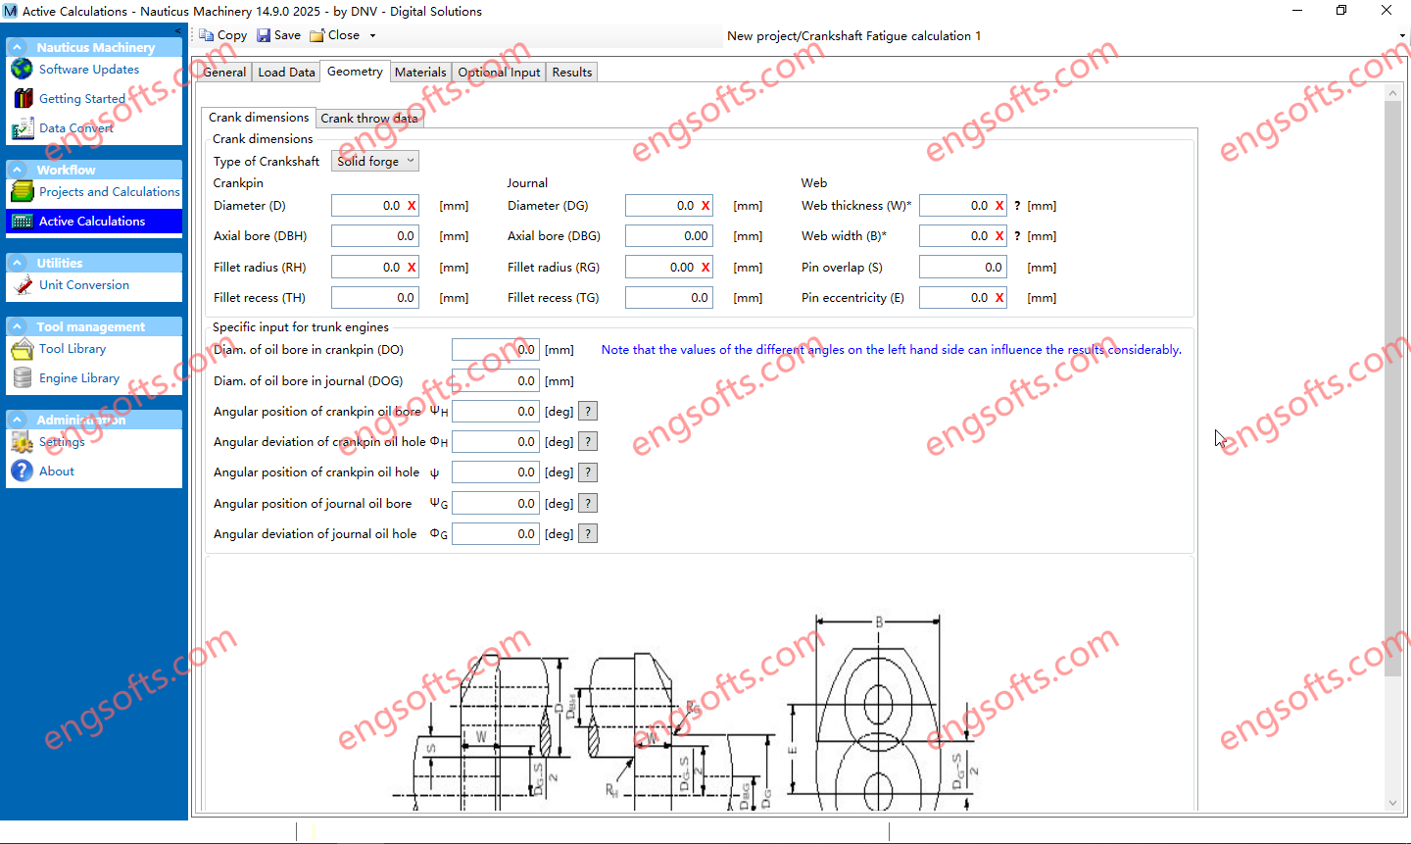Click the Axial bore (DBG) field
Image resolution: width=1411 pixels, height=844 pixels.
point(669,236)
